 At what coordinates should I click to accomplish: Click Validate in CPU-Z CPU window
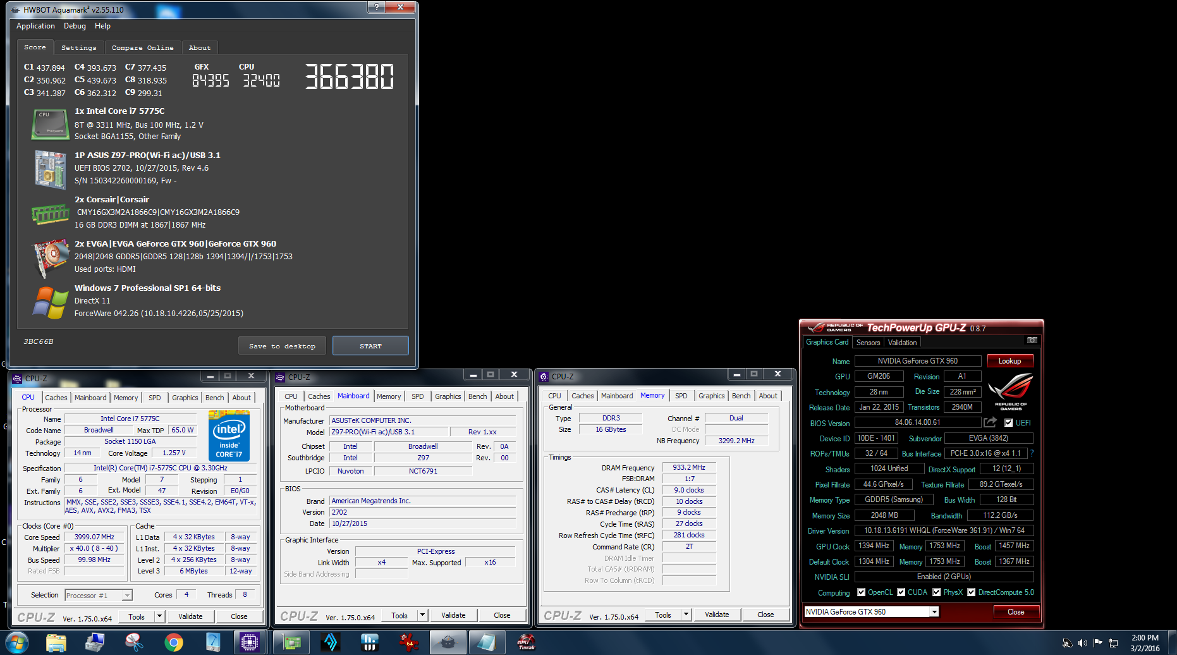190,616
